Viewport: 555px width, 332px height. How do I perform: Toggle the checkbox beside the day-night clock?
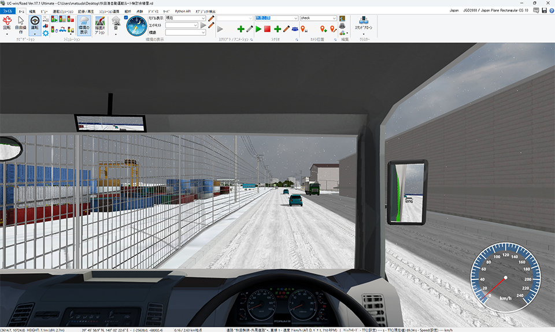tap(125, 17)
